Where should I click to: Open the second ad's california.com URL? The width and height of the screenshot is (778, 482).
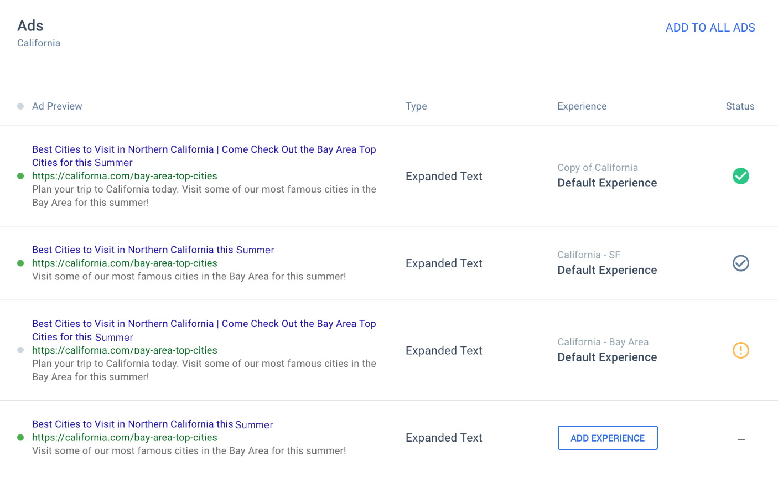click(125, 263)
